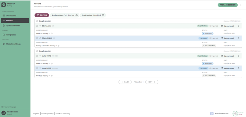Open the Privacy Policy link

[47, 113]
